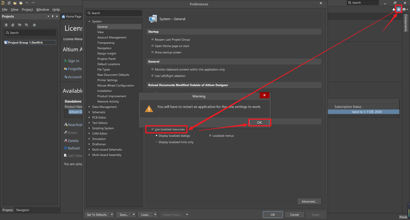Click the restore window icon in main title bar
410x220 pixels.
click(395, 3)
